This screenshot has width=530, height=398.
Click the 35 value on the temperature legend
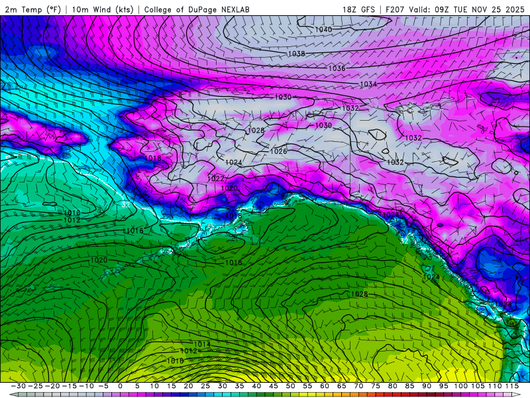(239, 386)
